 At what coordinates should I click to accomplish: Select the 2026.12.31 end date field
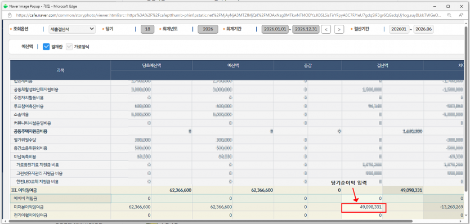(306, 29)
